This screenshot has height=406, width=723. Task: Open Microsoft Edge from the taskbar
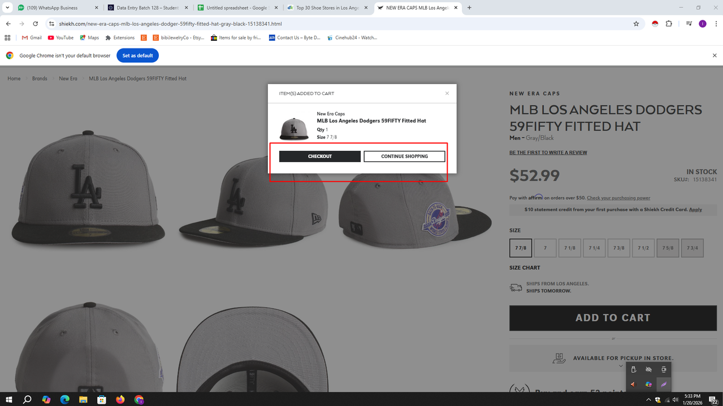(x=64, y=399)
